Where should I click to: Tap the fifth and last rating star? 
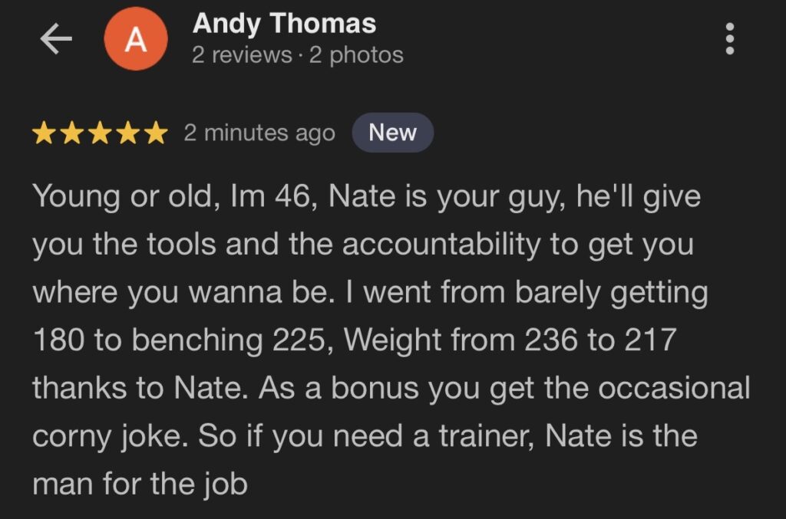(x=155, y=133)
